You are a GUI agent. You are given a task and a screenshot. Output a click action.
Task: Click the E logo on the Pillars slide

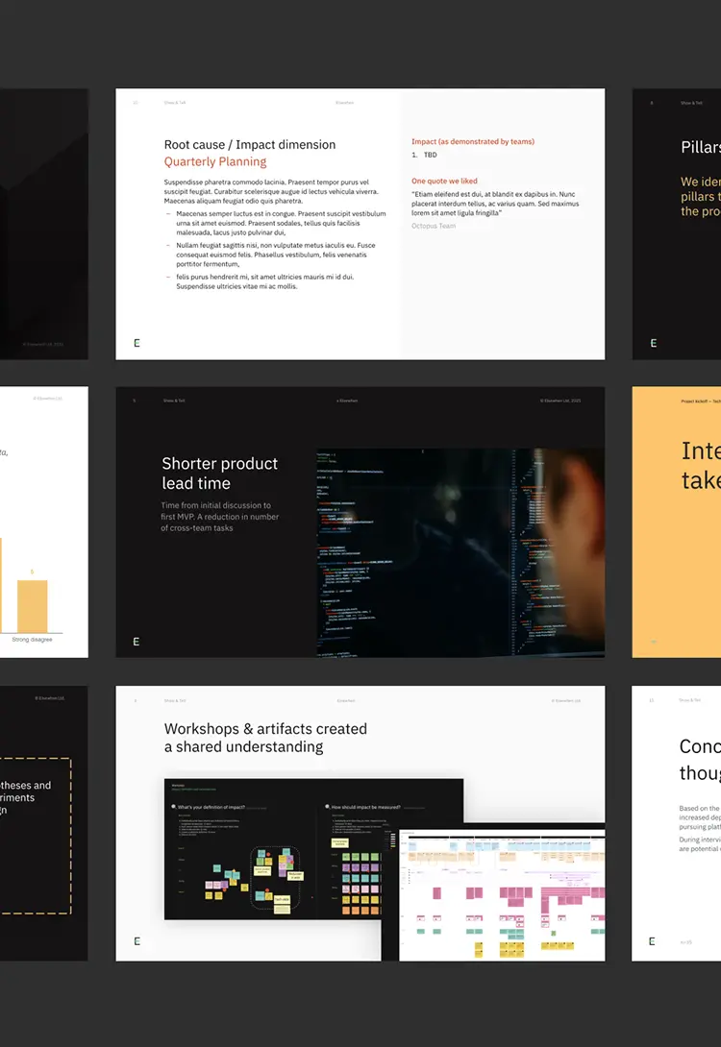coord(654,343)
